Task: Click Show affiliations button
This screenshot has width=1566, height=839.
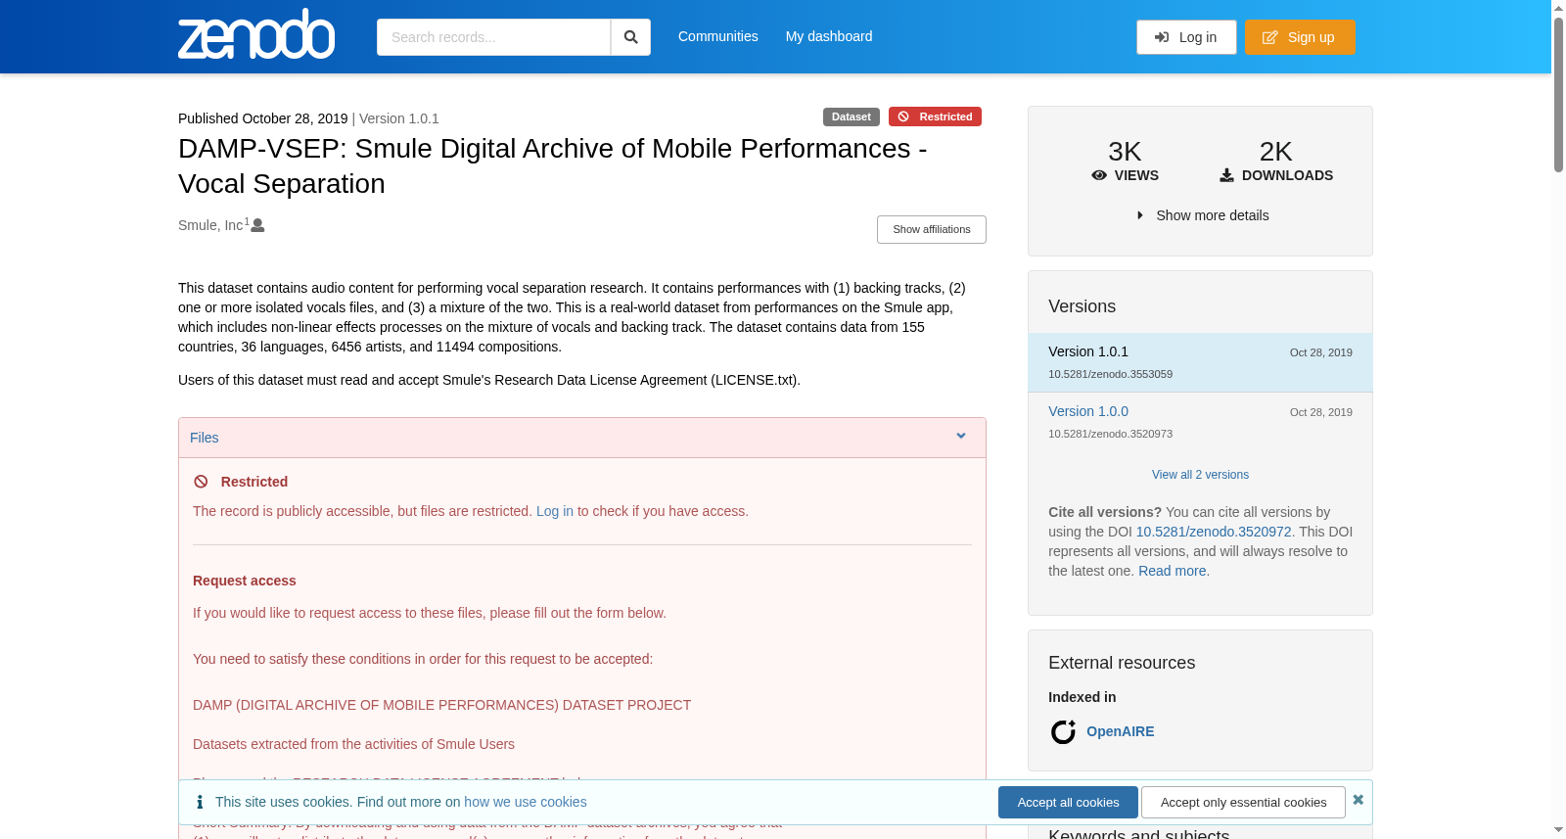Action: (x=931, y=229)
